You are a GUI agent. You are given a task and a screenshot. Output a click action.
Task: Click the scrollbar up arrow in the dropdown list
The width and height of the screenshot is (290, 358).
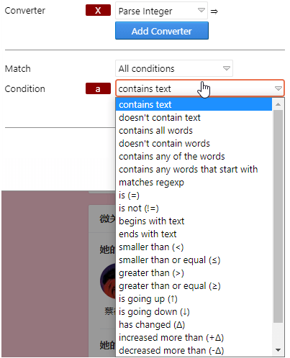pos(278,104)
